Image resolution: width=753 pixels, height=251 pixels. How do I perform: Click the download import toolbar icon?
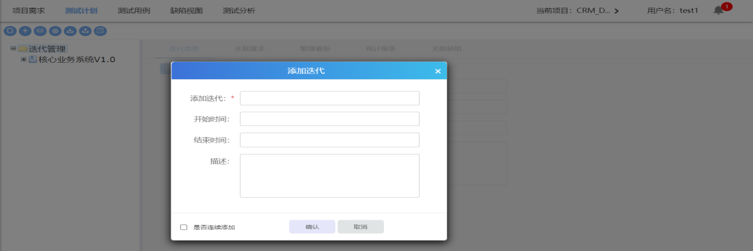70,30
